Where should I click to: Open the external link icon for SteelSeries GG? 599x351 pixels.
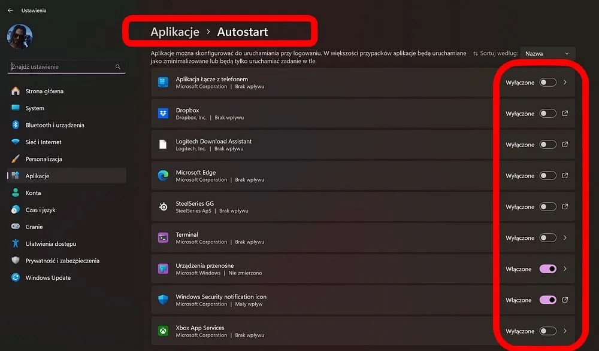565,206
